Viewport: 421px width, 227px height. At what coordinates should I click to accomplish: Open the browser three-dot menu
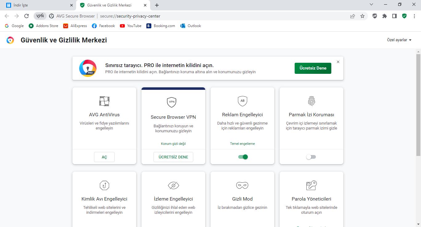414,16
